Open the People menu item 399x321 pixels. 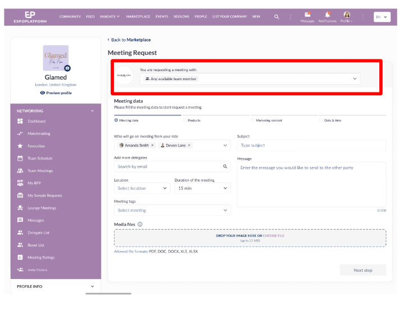pos(201,16)
